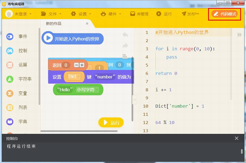Image resolution: width=246 pixels, height=163 pixels.
Task: Click the redo arrow icon
Action: pyautogui.click(x=125, y=46)
